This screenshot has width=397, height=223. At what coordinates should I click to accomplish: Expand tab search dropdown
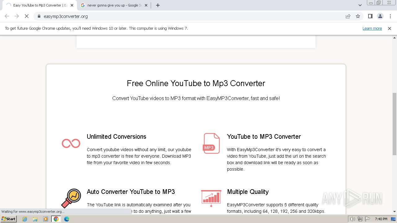click(x=360, y=5)
